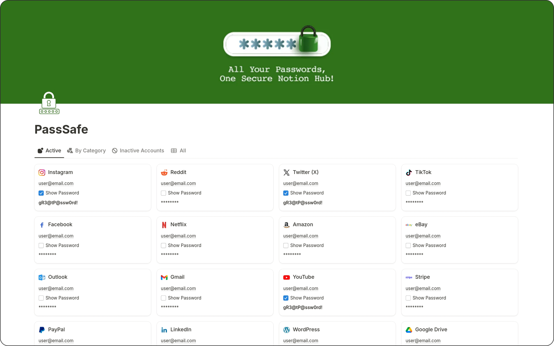Image resolution: width=554 pixels, height=346 pixels.
Task: Click the Google Drive logo icon
Action: 409,330
